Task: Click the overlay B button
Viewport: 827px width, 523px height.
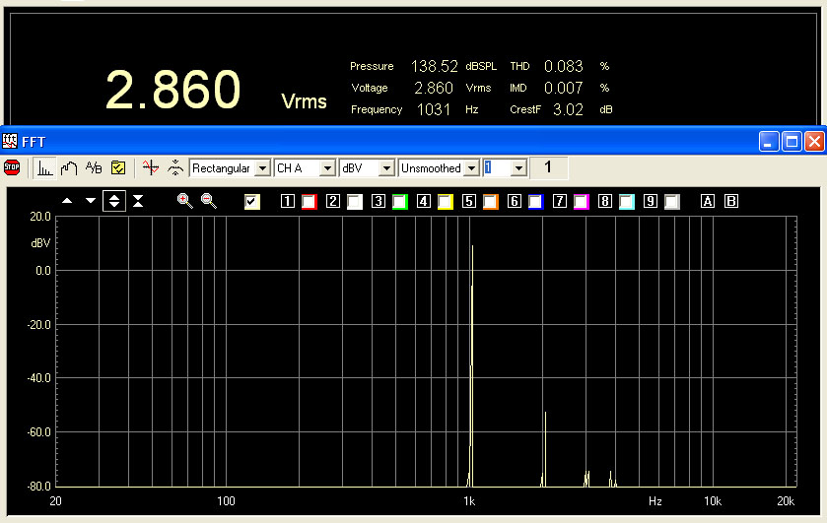Action: (x=730, y=202)
